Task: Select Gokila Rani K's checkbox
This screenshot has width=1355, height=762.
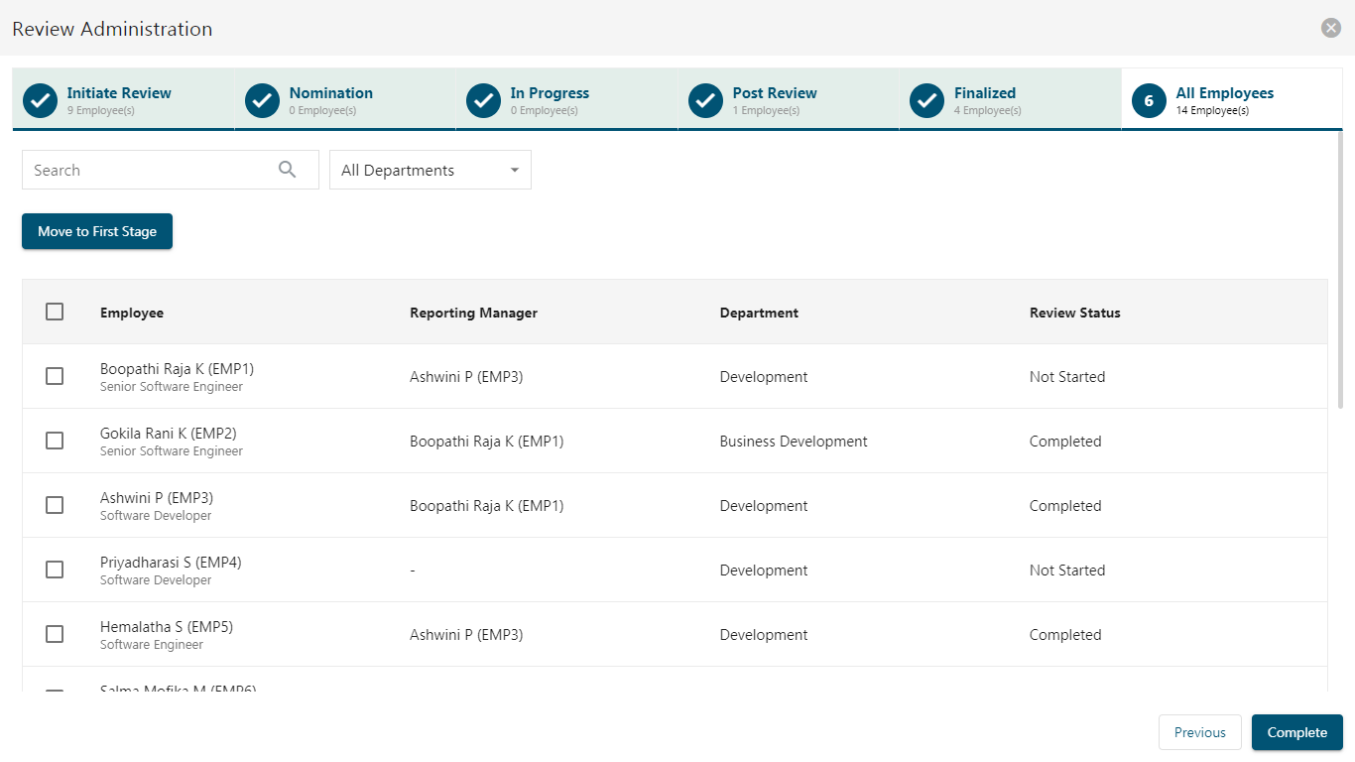Action: (55, 441)
